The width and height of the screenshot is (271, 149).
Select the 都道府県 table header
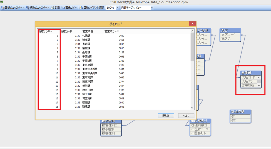[x=240, y=112]
